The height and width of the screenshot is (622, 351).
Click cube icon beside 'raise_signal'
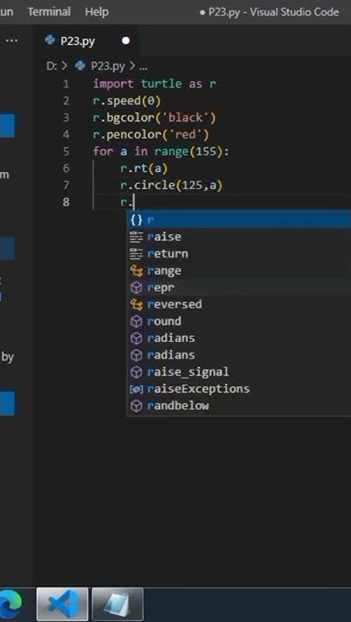point(137,372)
